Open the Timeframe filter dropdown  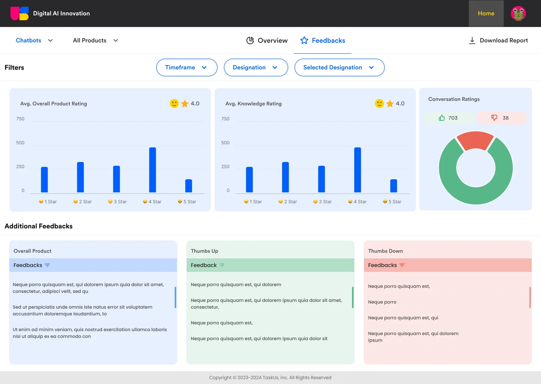point(187,67)
